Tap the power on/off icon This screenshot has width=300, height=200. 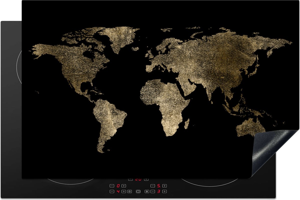pyautogui.click(x=138, y=192)
